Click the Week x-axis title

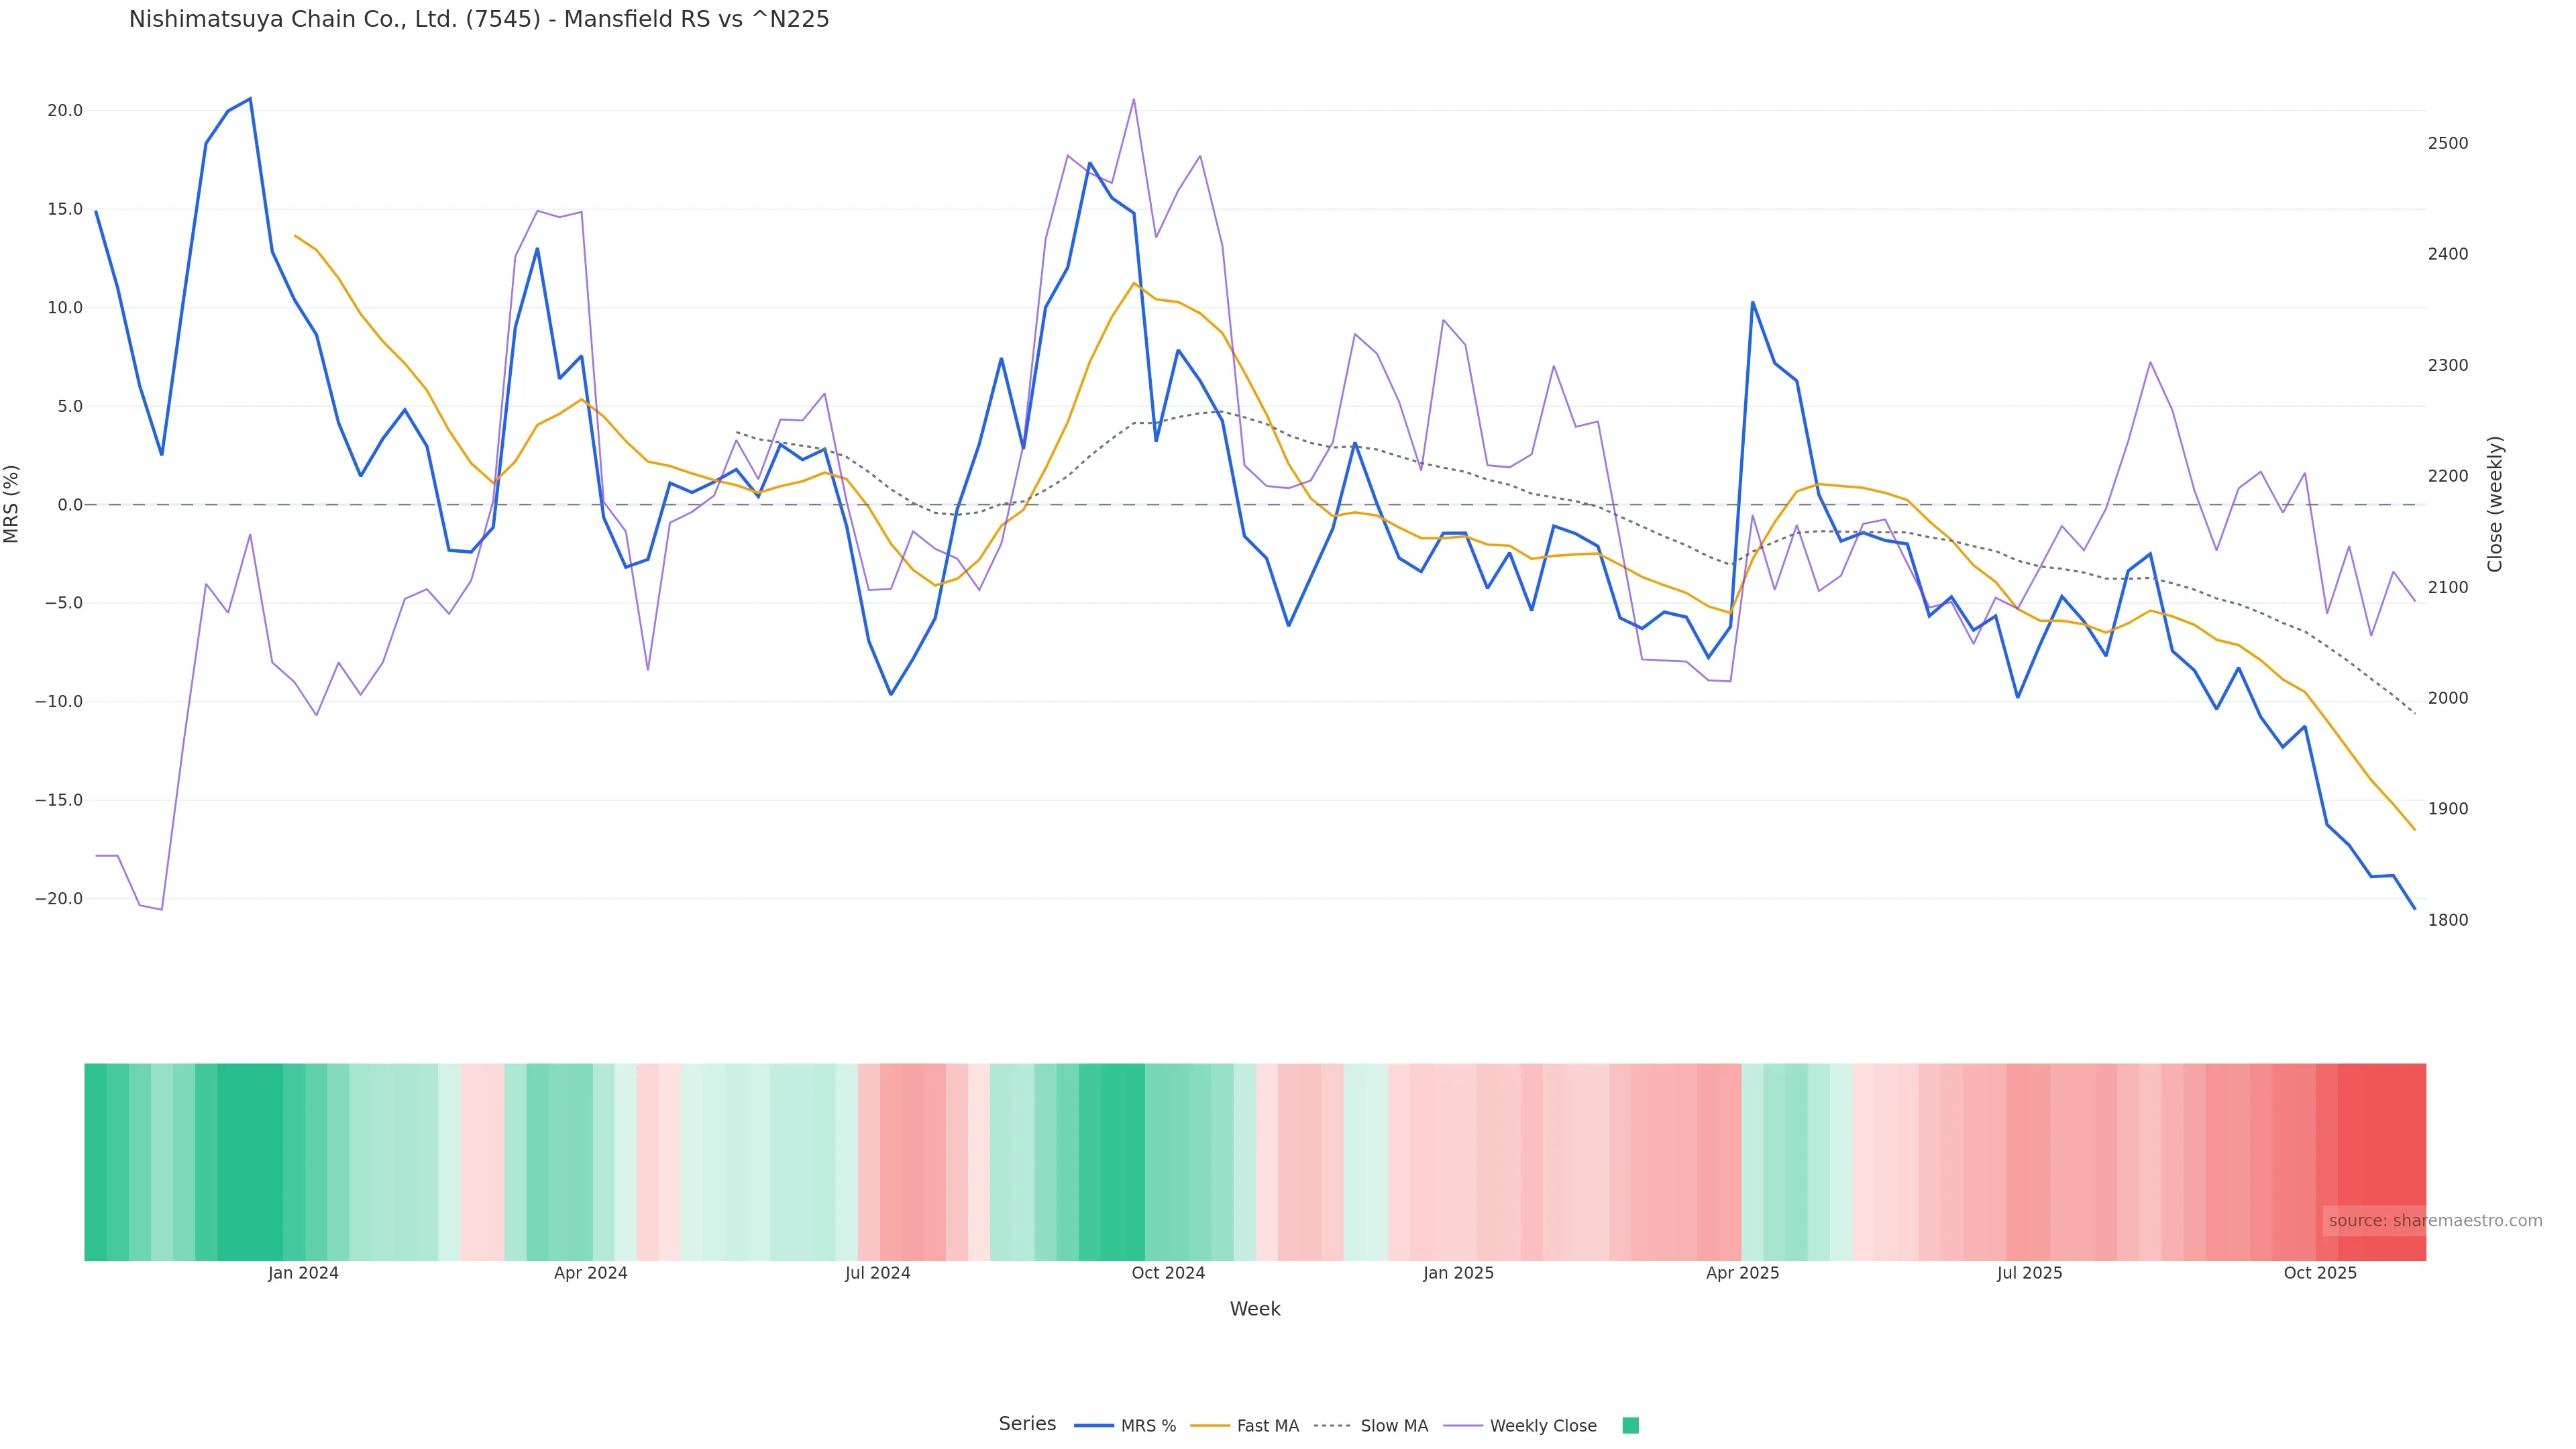pyautogui.click(x=1255, y=1309)
